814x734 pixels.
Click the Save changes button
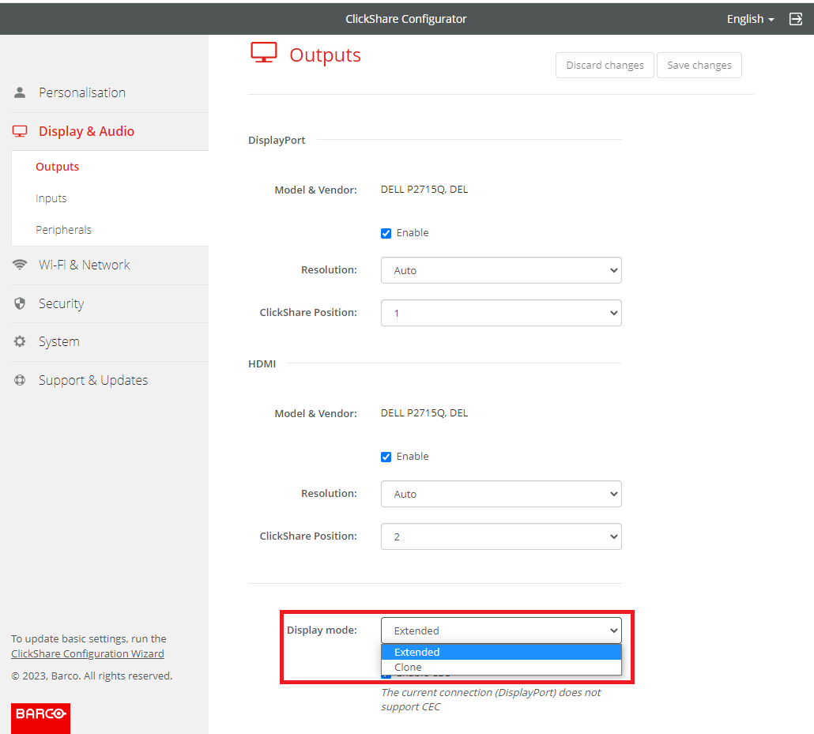[x=699, y=65]
